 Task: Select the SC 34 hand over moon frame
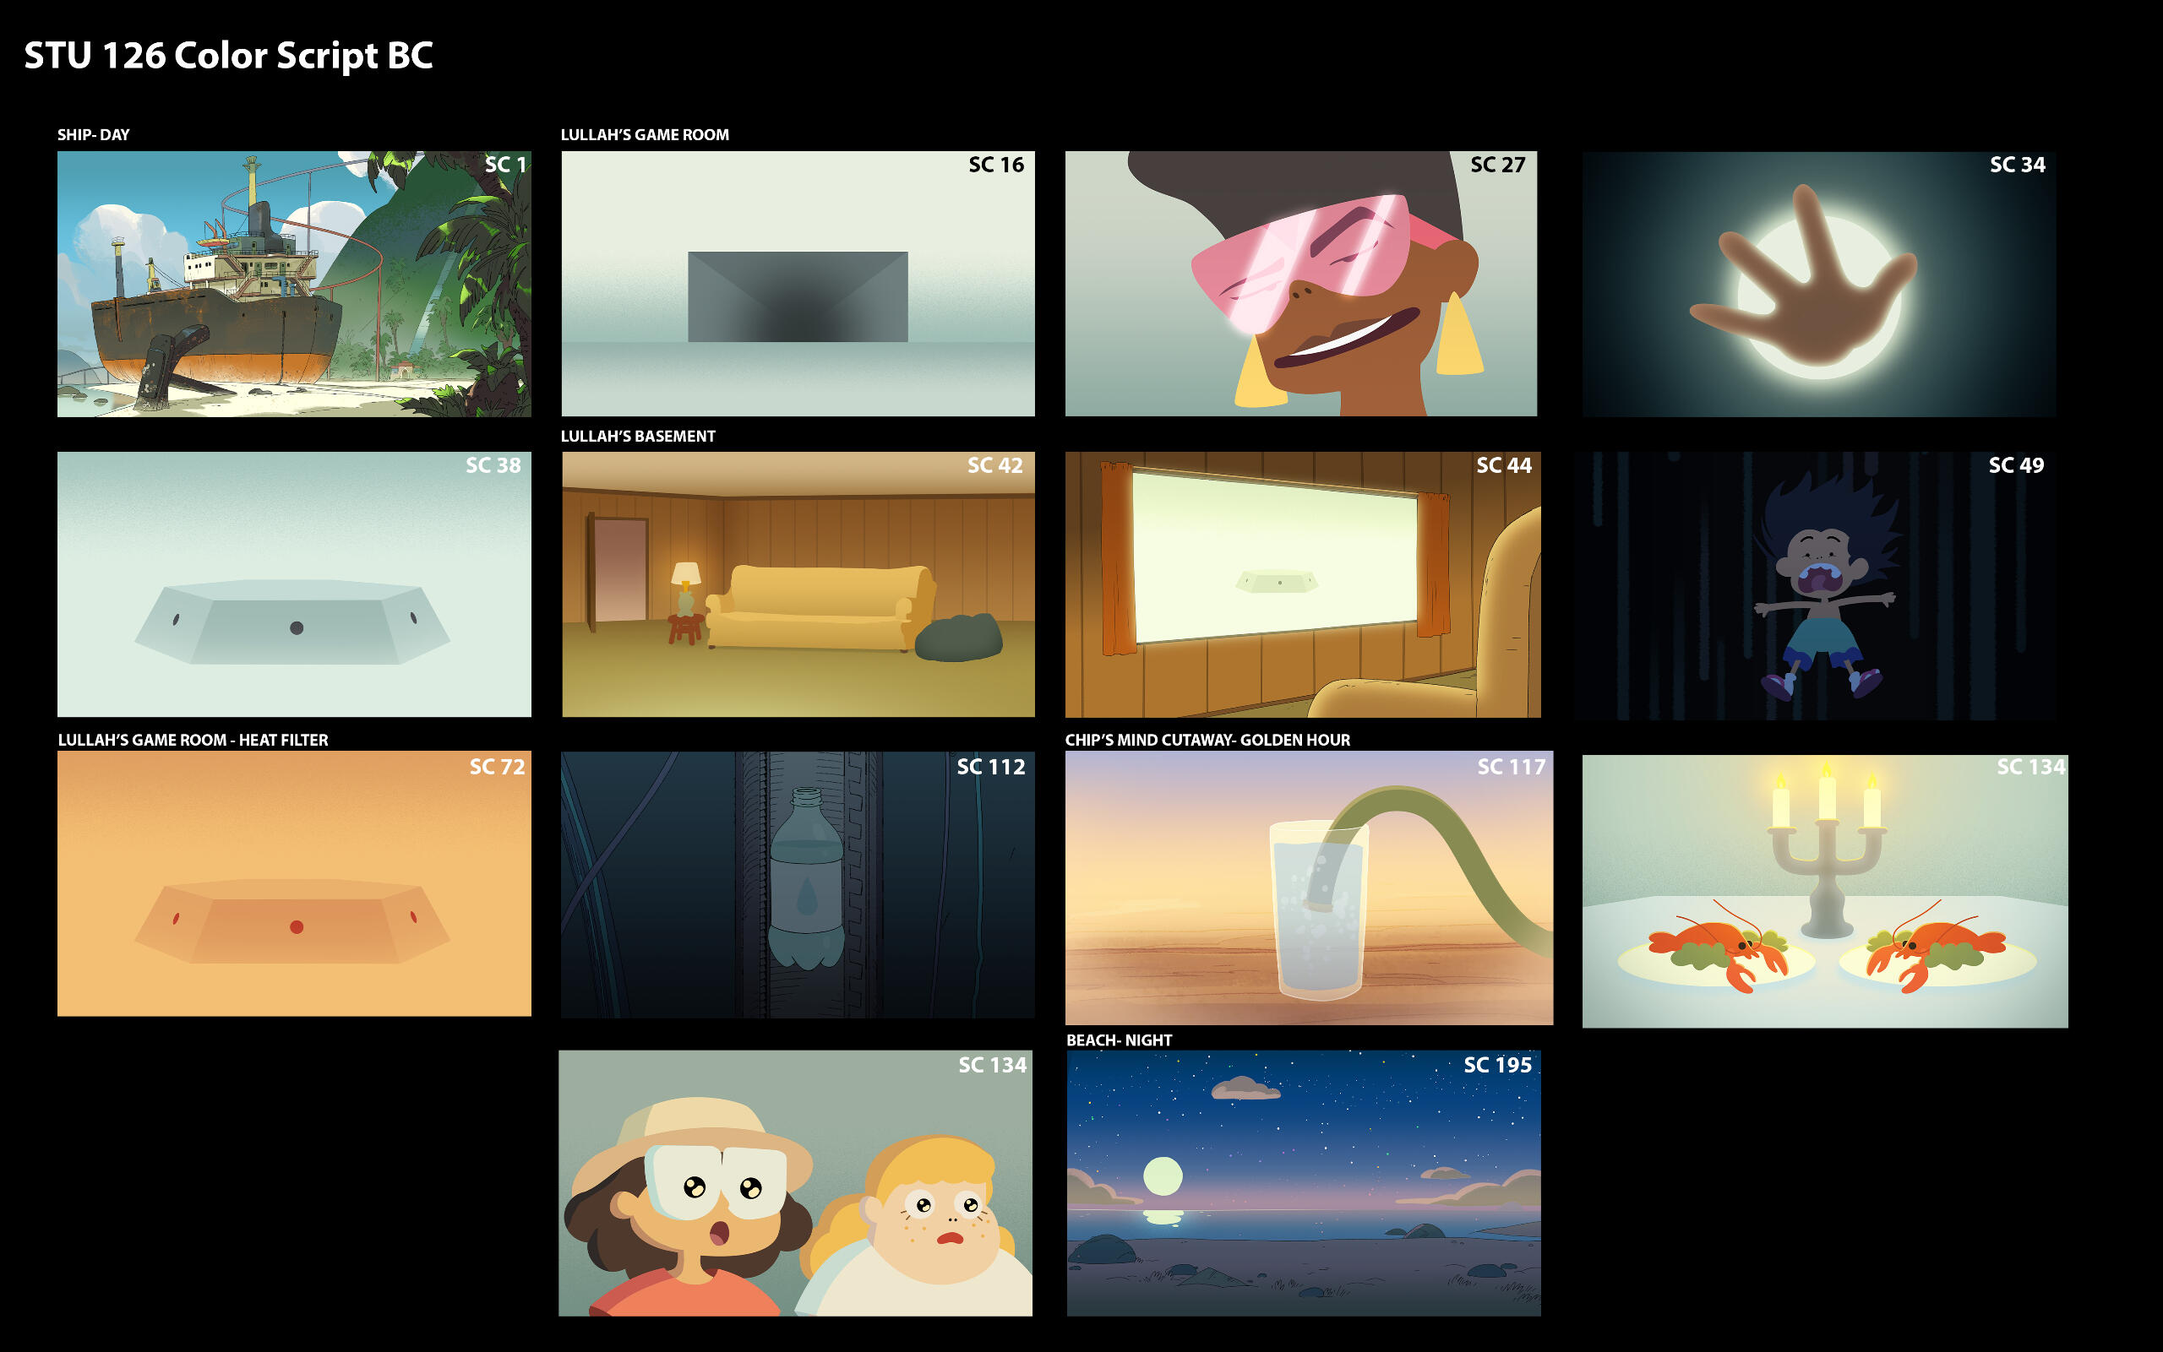(x=1818, y=284)
